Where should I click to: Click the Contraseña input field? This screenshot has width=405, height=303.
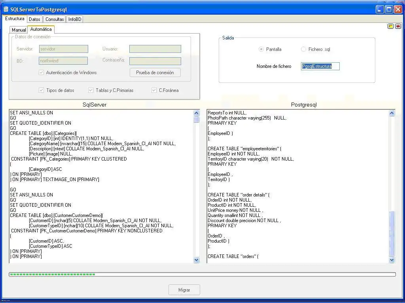(x=155, y=61)
